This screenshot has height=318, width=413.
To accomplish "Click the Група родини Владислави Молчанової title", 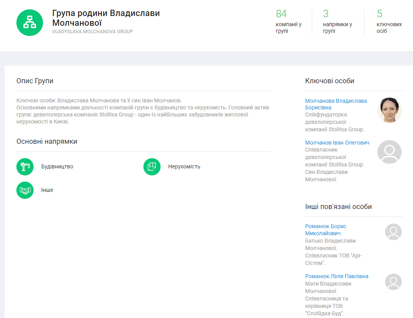I will click(x=106, y=18).
